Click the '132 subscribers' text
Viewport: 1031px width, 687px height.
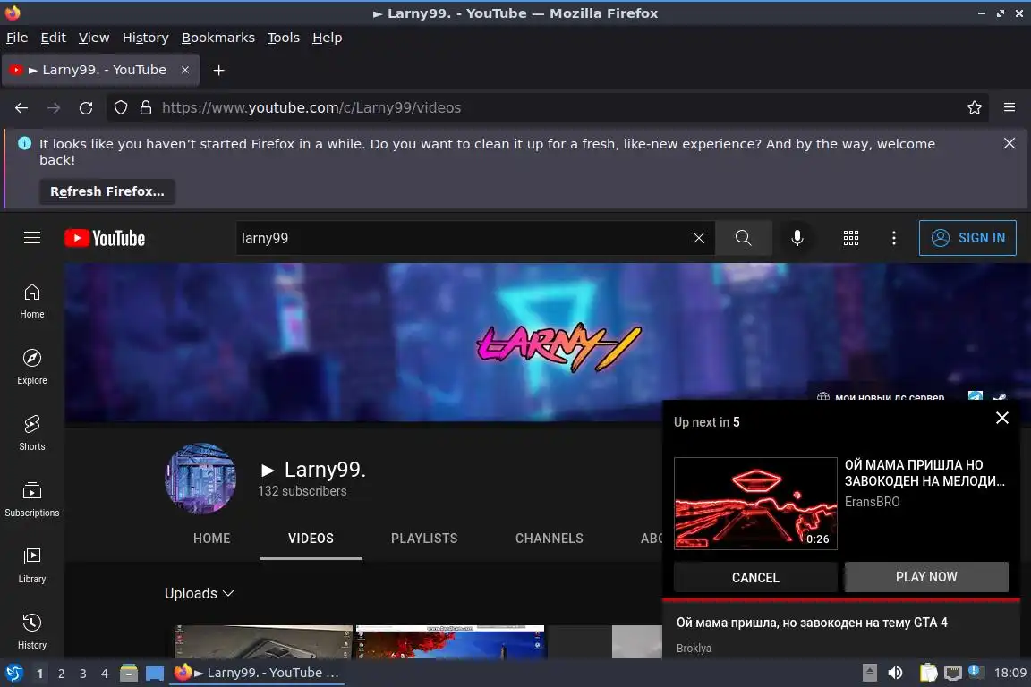302,491
